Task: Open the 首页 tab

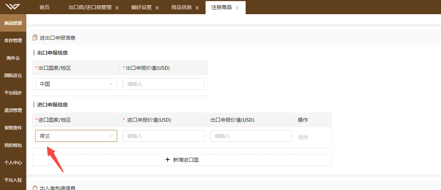Action: coord(44,7)
